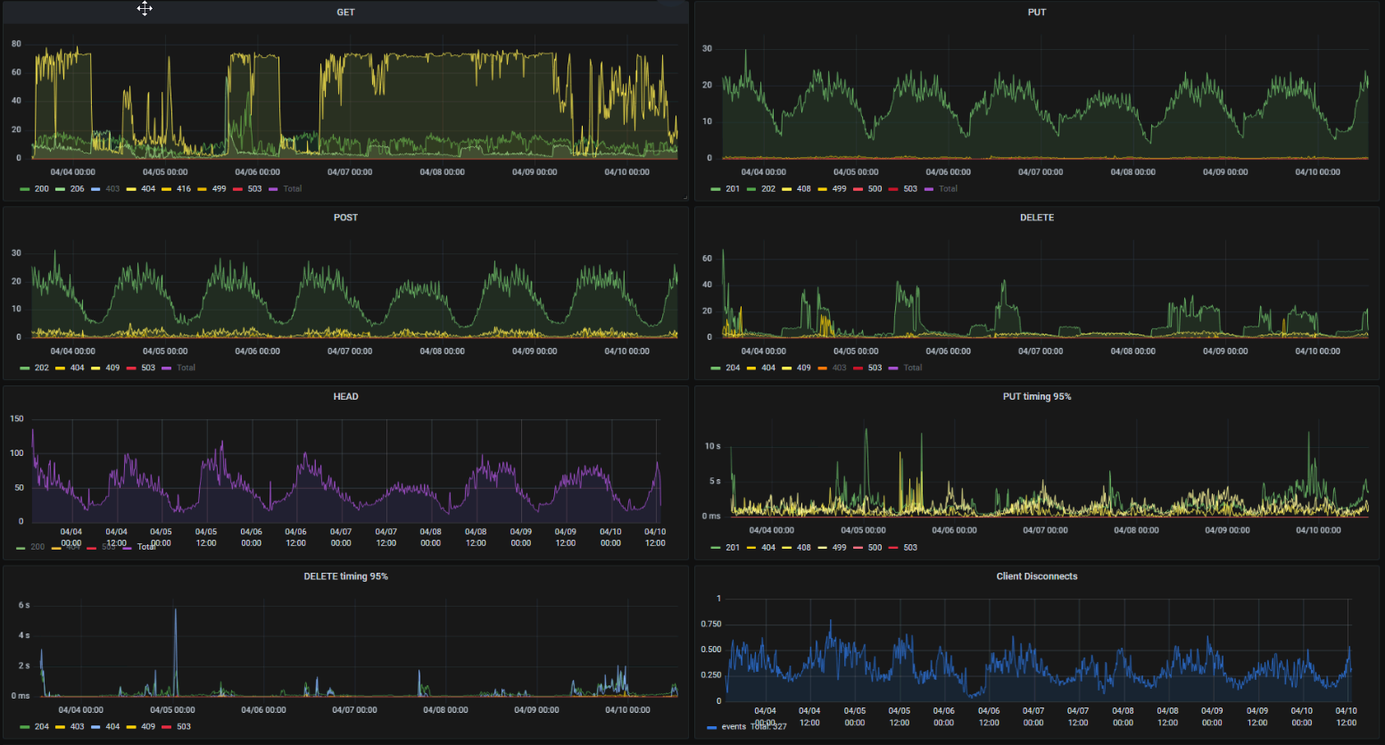Click the purple Total marker in HEAD legend

128,548
